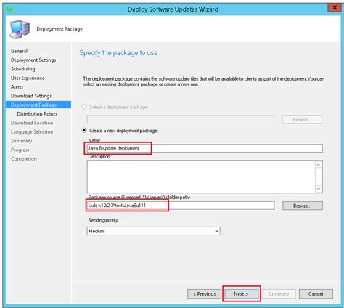Select Summary step in the sidebar
The image size is (344, 308).
[21, 141]
